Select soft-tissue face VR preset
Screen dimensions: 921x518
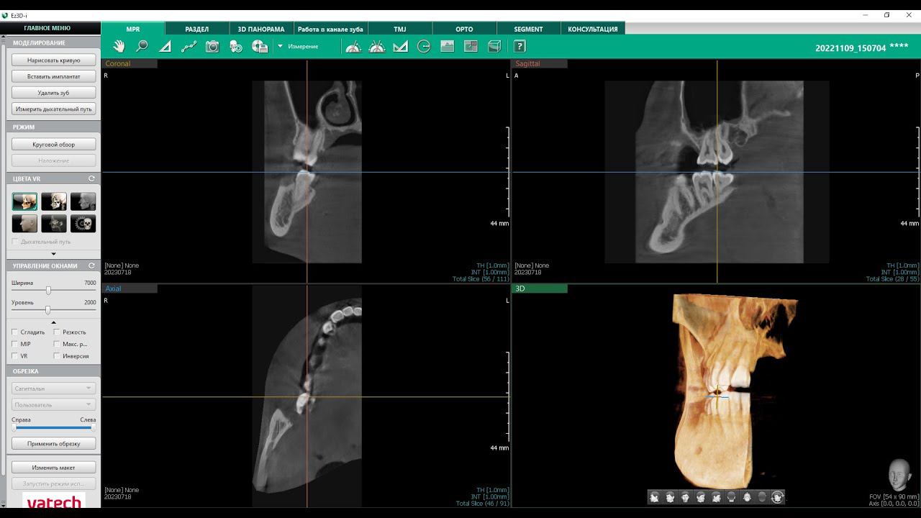(24, 224)
